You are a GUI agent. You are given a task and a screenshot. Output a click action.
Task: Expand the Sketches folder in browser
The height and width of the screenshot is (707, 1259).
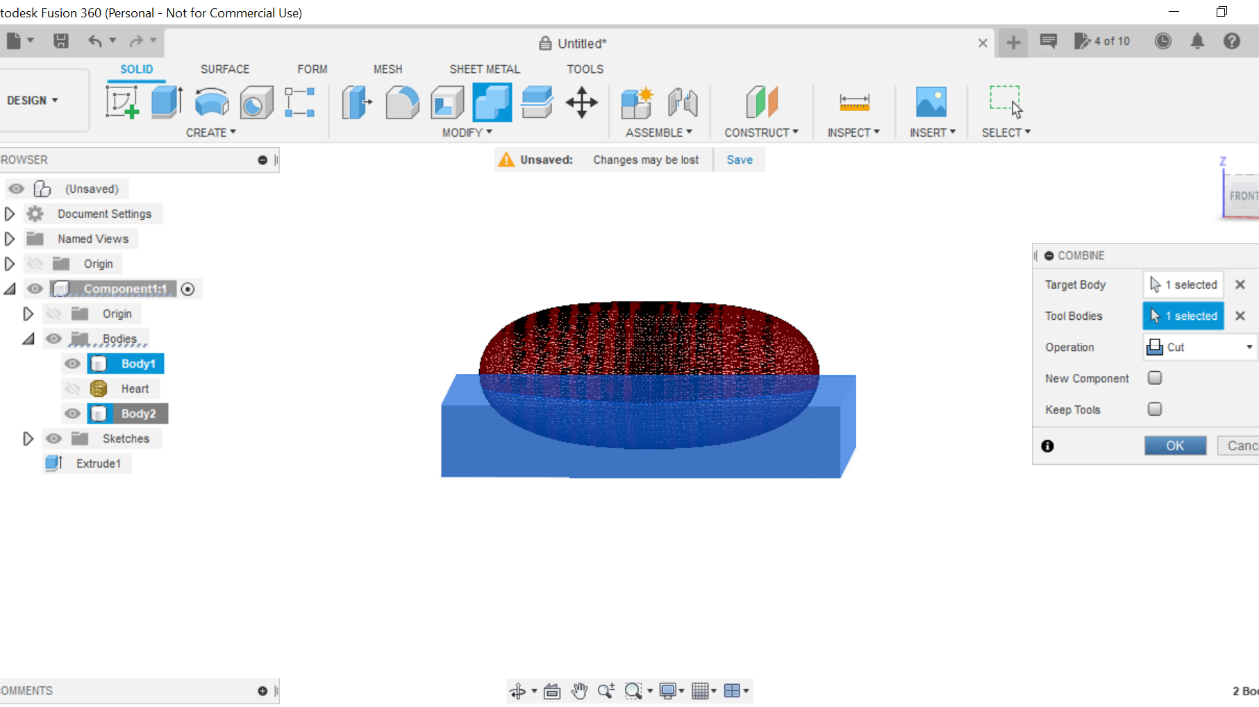pyautogui.click(x=28, y=438)
